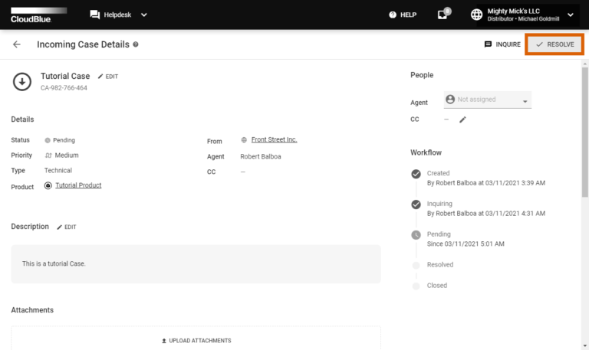This screenshot has height=350, width=589.
Task: Click the Resolved workflow step marker
Action: pos(416,265)
